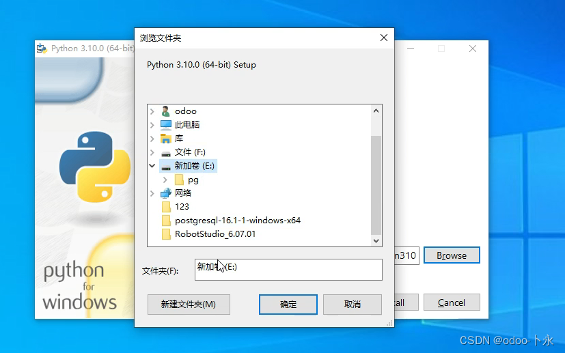Expand the 文件 (F:) drive node
Viewport: 565px width, 353px height.
(152, 152)
